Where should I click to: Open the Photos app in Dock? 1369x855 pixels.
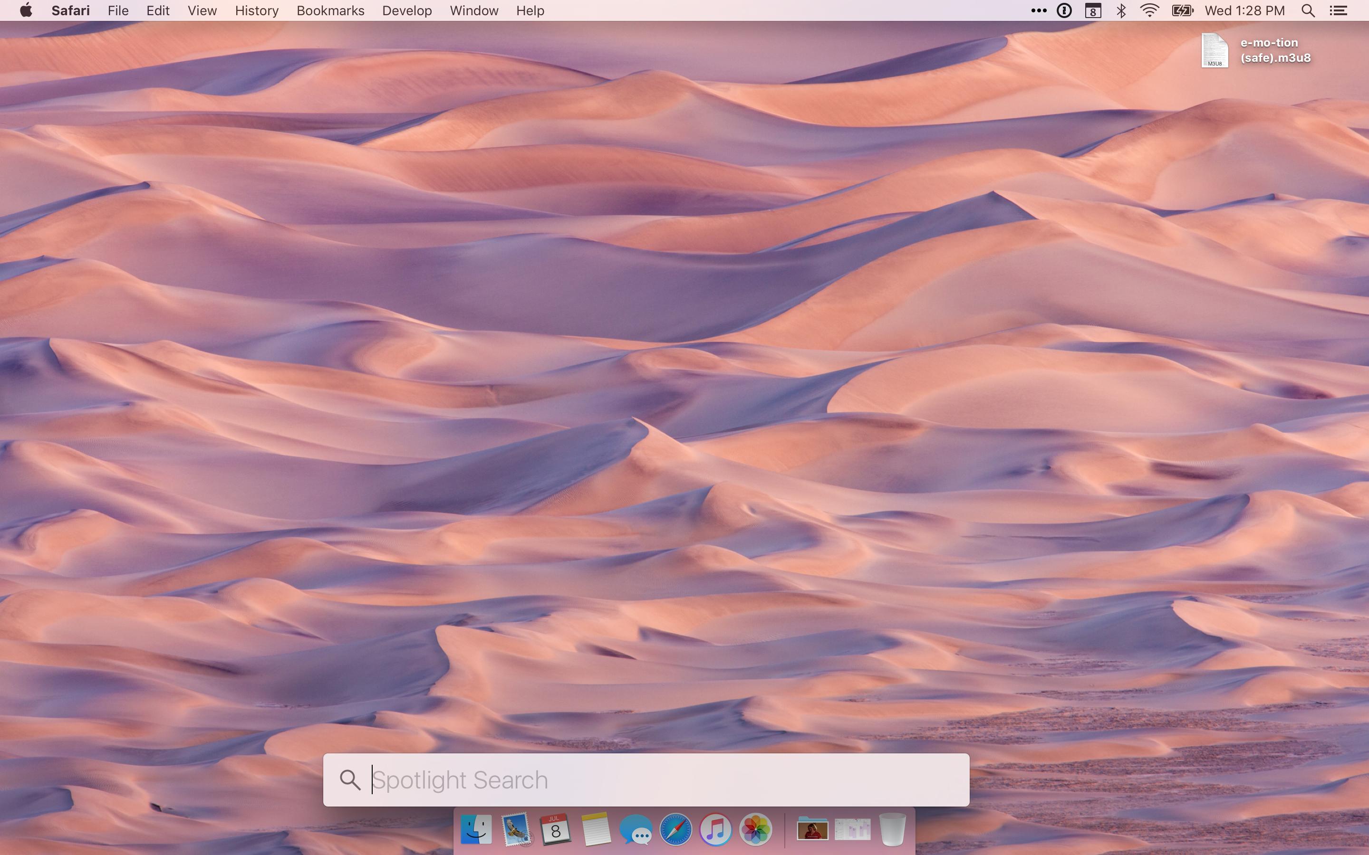[756, 829]
